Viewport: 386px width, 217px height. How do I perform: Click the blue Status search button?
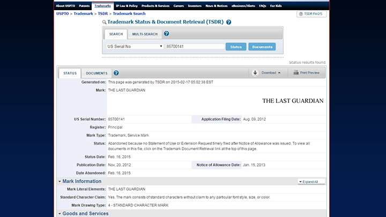(x=235, y=47)
